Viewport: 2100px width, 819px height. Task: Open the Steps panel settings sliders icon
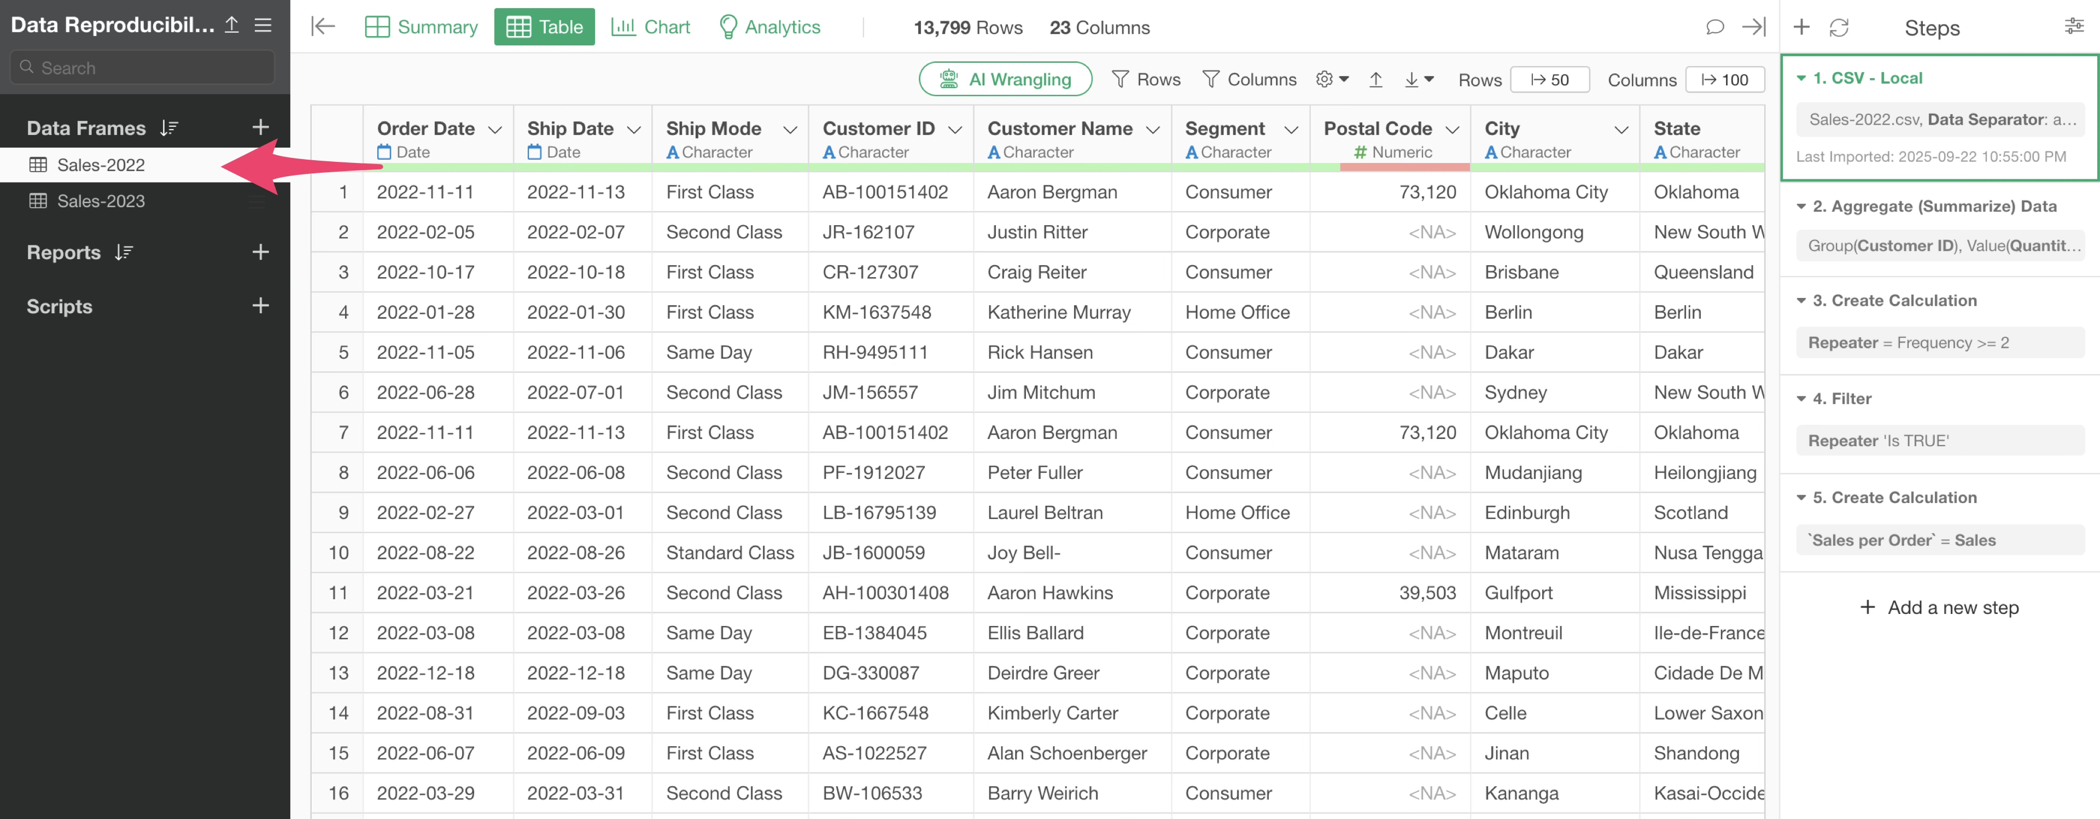click(2074, 27)
